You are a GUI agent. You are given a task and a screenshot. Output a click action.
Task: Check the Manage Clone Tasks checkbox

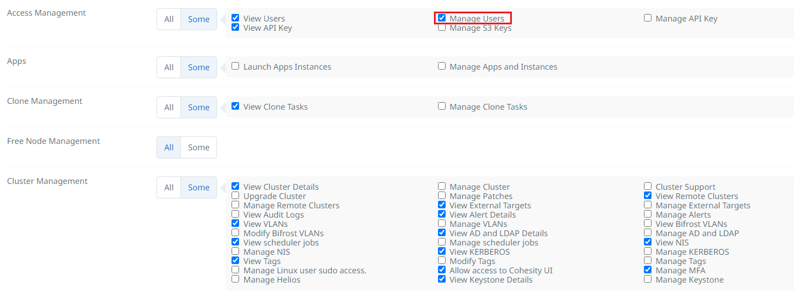[x=441, y=106]
